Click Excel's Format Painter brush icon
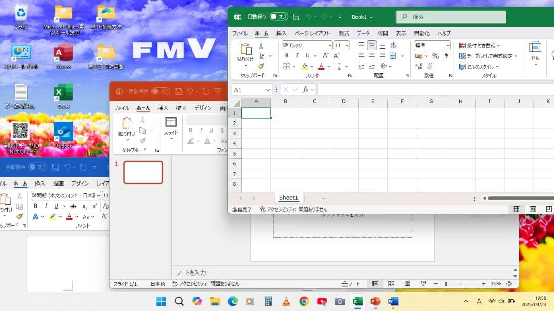554x311 pixels. pyautogui.click(x=261, y=66)
